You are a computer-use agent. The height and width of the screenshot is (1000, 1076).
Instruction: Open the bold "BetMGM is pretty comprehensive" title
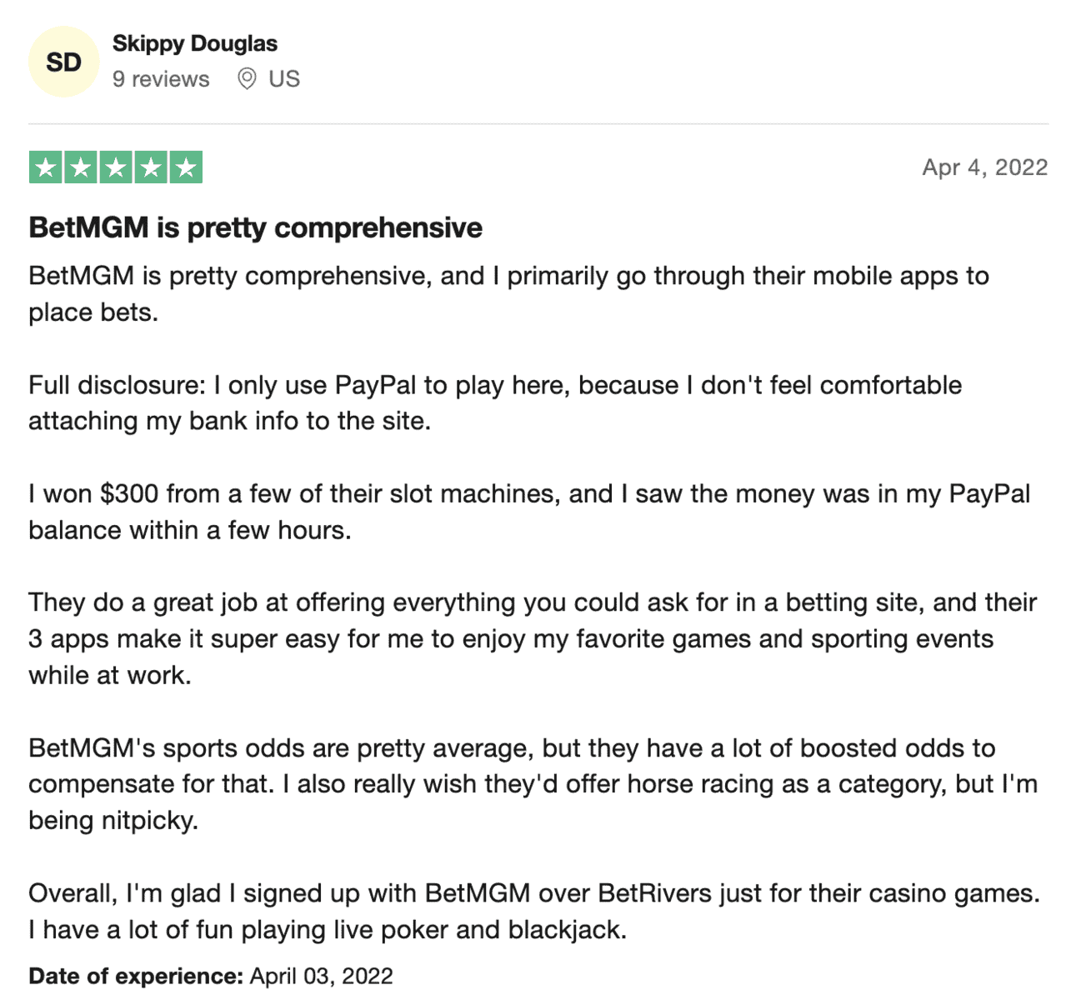[x=255, y=227]
